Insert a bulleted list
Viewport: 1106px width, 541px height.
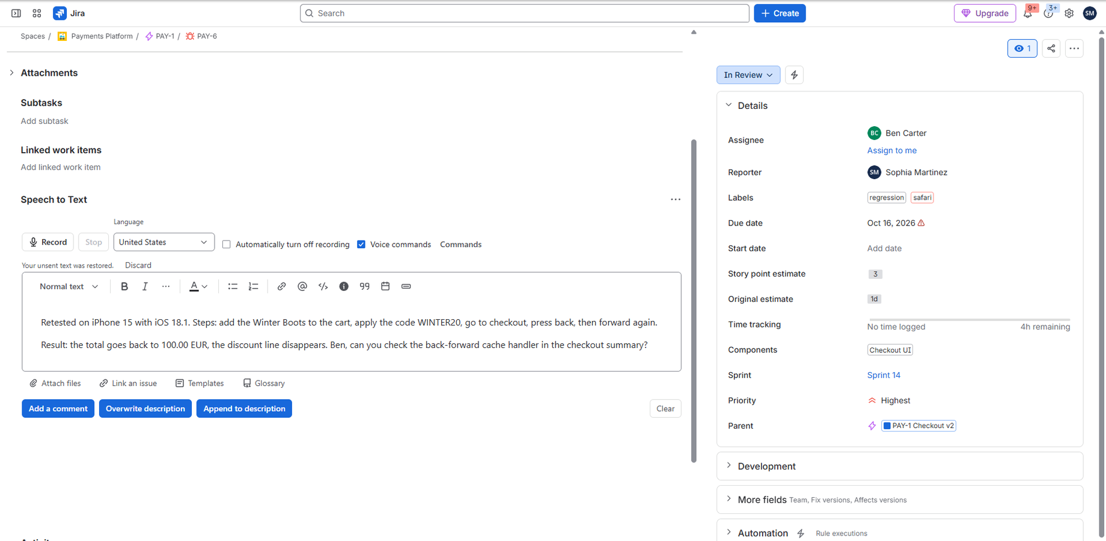coord(233,287)
